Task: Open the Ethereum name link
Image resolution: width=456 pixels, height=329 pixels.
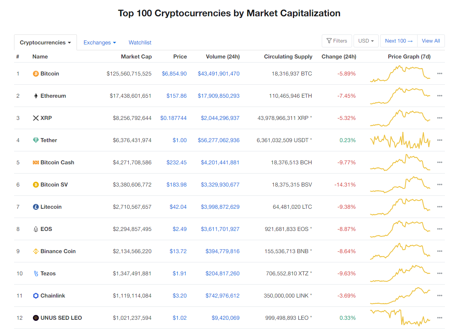Action: pos(53,96)
